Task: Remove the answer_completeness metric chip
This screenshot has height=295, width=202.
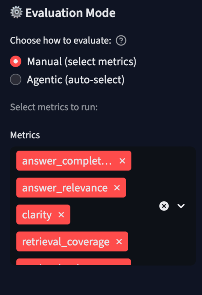Action: [x=122, y=161]
